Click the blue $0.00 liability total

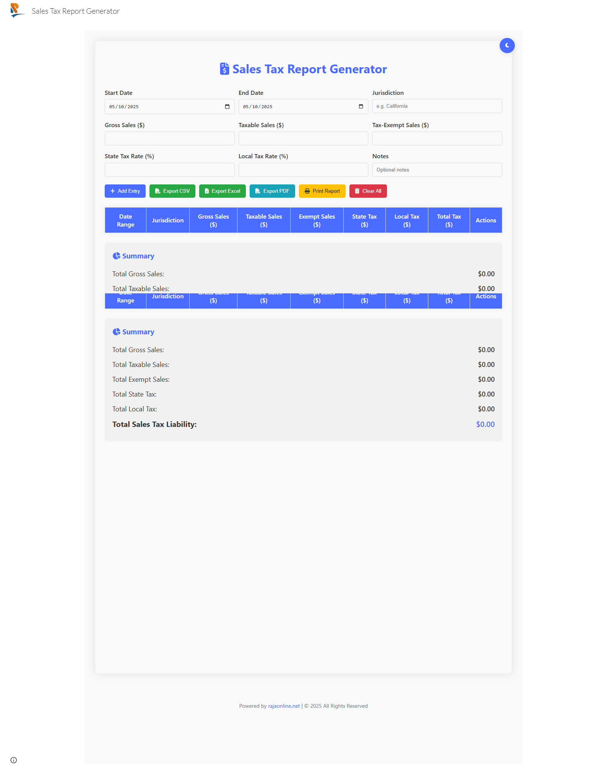tap(485, 425)
